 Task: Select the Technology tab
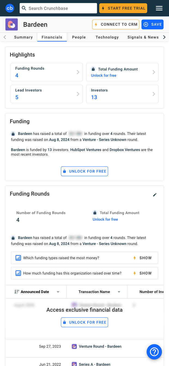click(107, 37)
